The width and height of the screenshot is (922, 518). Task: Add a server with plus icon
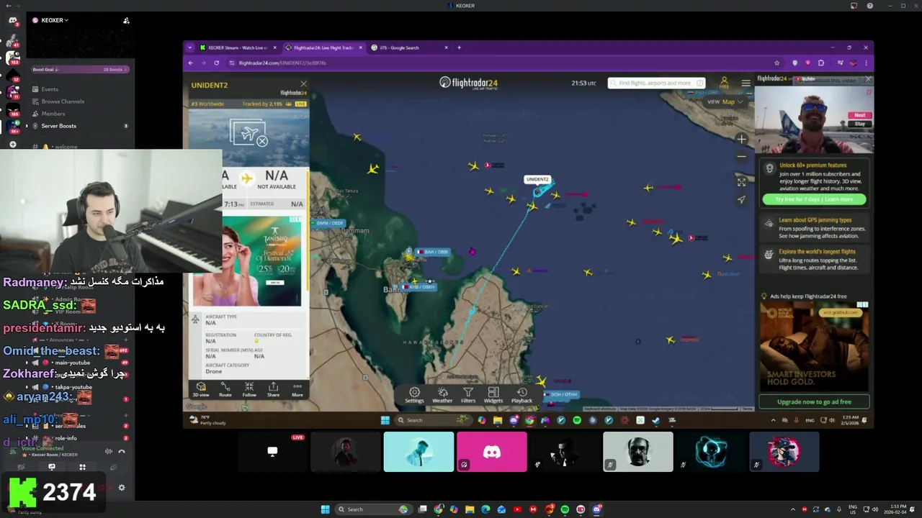click(x=13, y=145)
